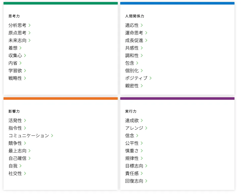Click the arrow icon after コミュニケーション
The width and height of the screenshot is (241, 195).
52,136
